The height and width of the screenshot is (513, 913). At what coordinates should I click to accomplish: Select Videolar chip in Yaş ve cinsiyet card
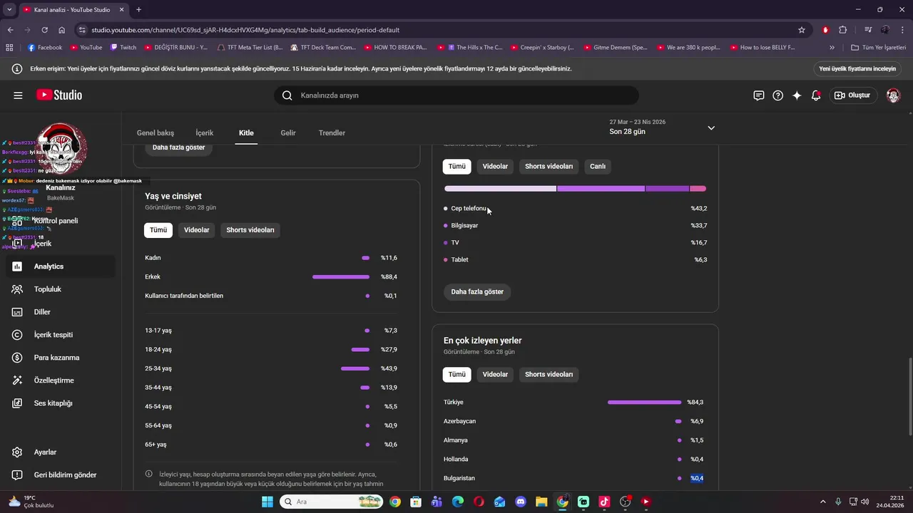pyautogui.click(x=197, y=230)
